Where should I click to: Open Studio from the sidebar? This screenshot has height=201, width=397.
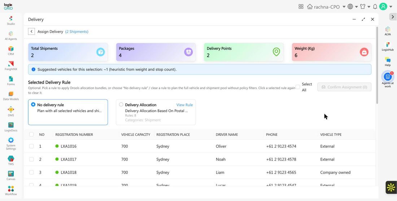pyautogui.click(x=11, y=21)
